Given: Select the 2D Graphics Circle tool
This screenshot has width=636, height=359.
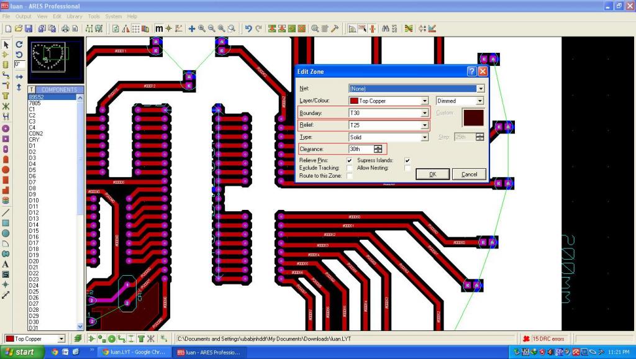Looking at the screenshot, I should tap(6, 234).
